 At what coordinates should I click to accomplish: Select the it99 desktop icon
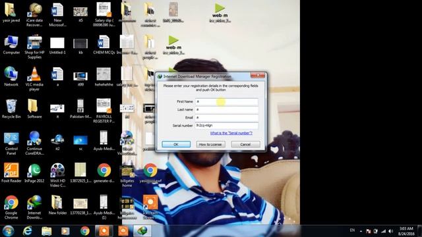point(80,78)
